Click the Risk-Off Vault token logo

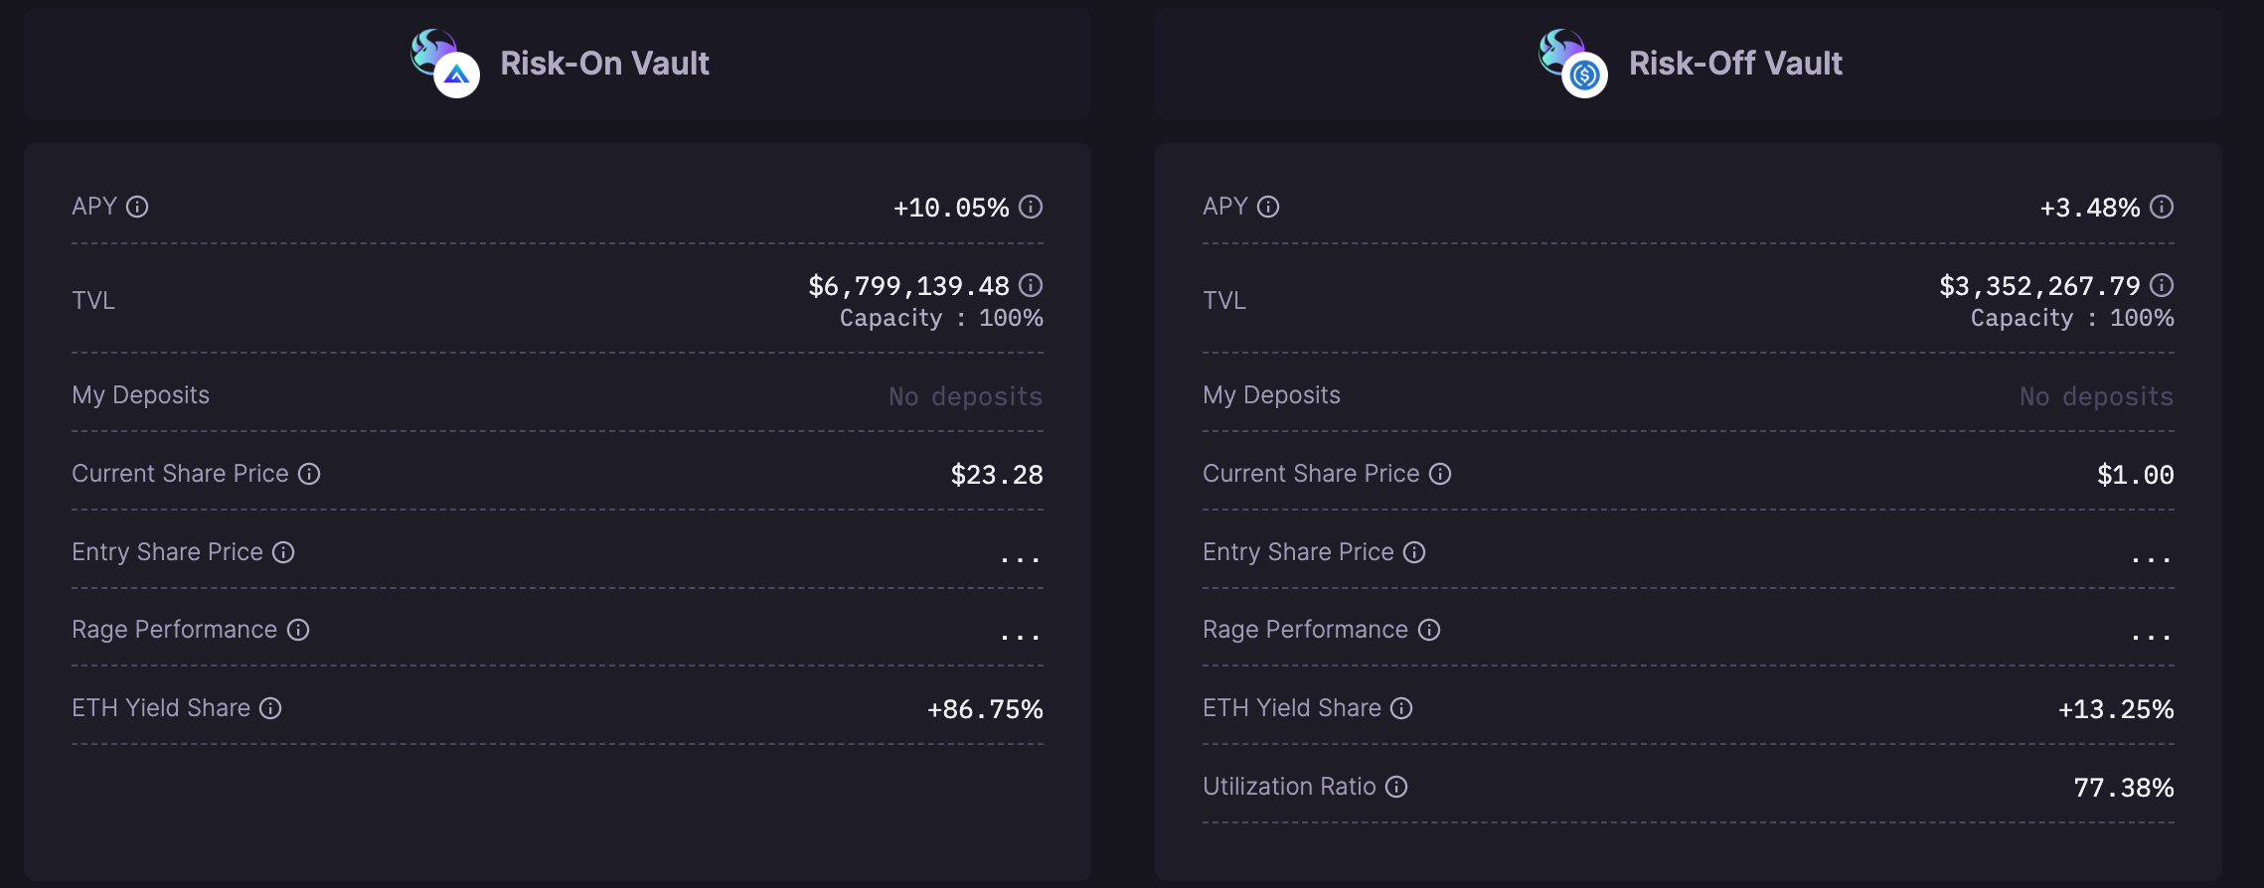tap(1573, 64)
